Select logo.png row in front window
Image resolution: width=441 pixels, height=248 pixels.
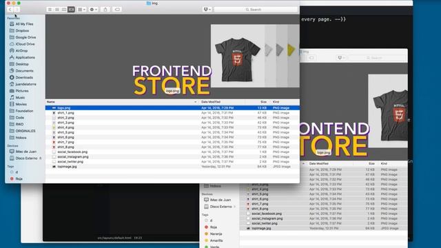click(x=172, y=108)
